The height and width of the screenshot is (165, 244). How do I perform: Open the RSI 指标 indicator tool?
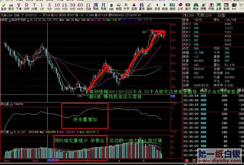pos(172,7)
